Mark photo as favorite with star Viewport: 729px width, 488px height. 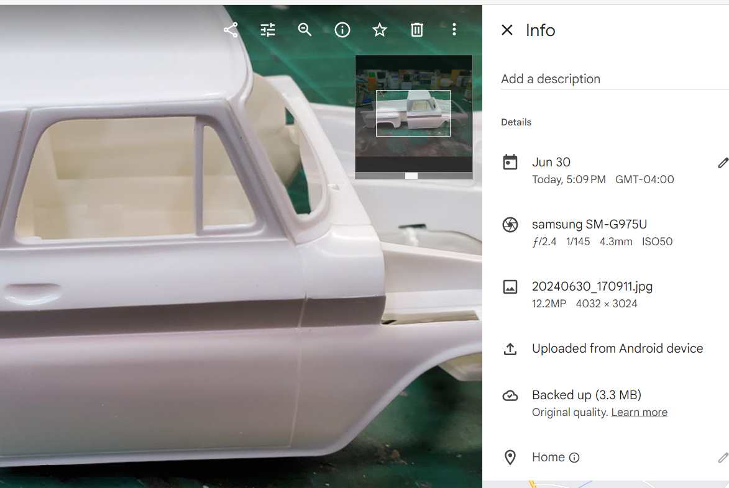click(x=380, y=30)
